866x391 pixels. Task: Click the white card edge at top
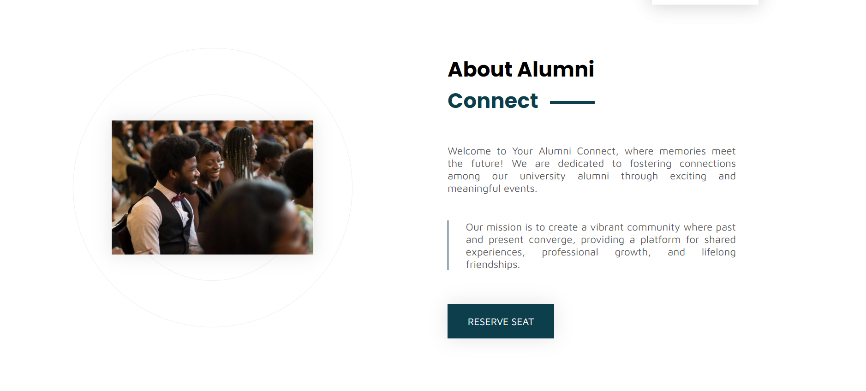[x=705, y=2]
